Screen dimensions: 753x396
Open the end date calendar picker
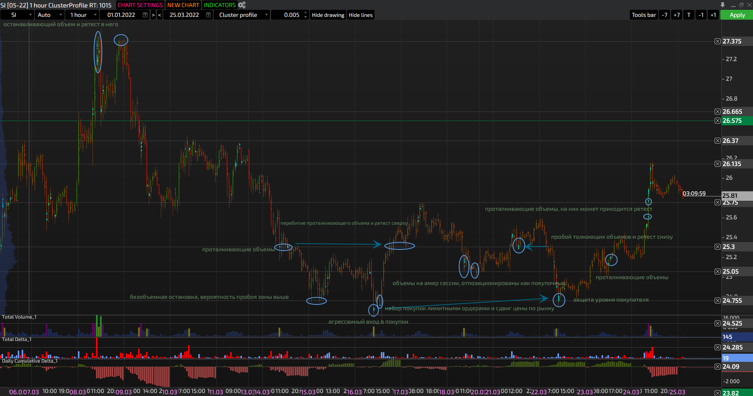(x=209, y=15)
